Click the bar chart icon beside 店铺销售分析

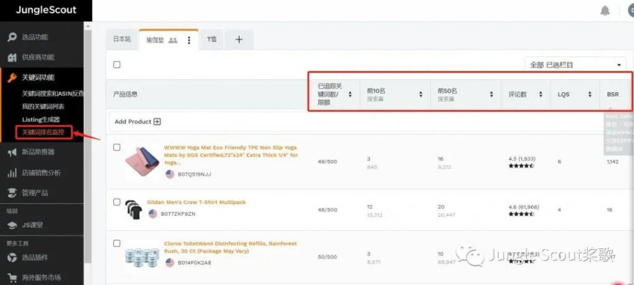[x=12, y=173]
